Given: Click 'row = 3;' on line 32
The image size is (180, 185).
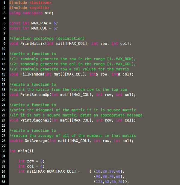Looking at the screenshot, I should coord(36,161).
